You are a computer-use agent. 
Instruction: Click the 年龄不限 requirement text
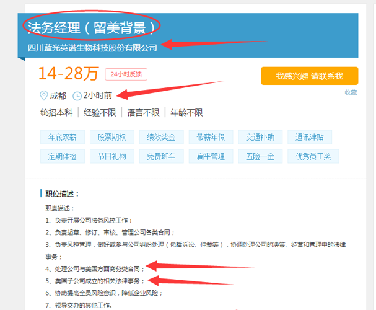pyautogui.click(x=186, y=112)
